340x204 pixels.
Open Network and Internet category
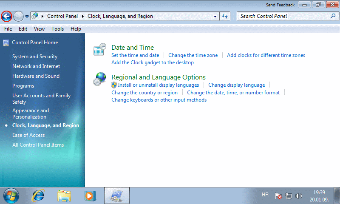click(36, 66)
